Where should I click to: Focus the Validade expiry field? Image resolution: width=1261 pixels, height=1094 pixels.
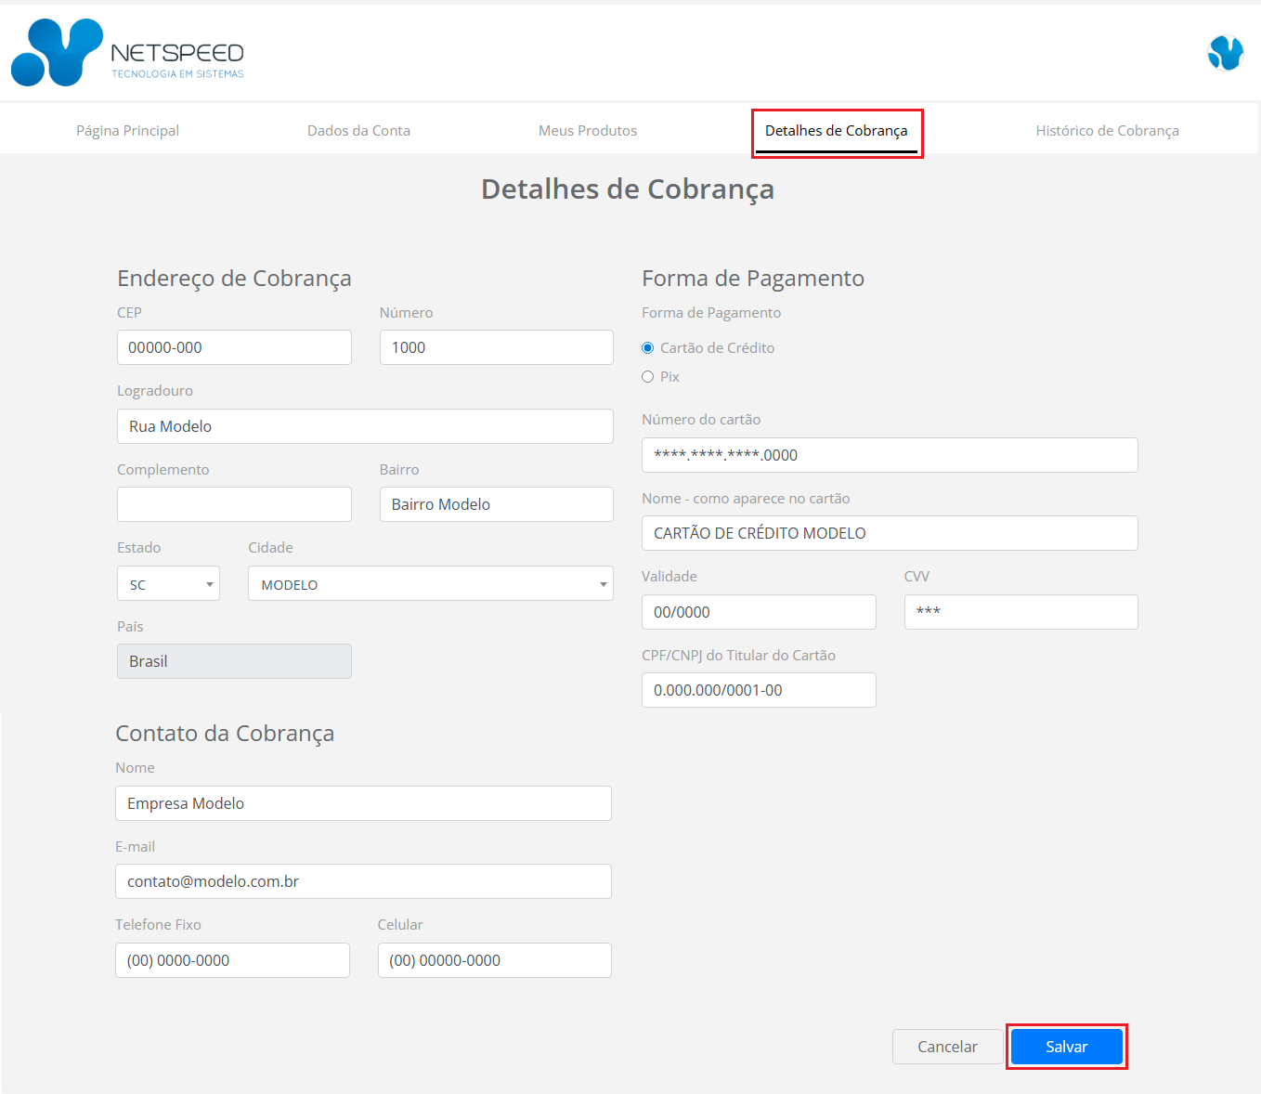coord(758,612)
